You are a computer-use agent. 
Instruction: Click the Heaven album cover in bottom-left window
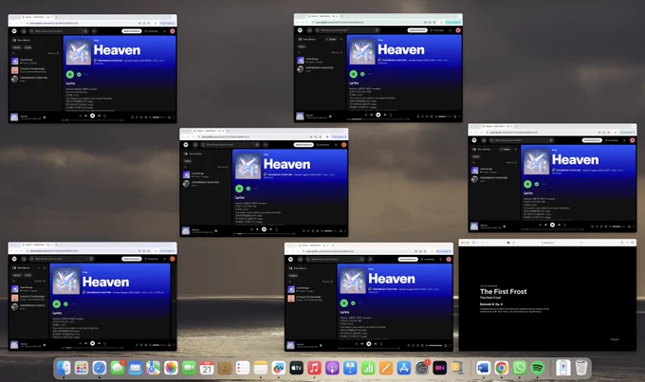click(65, 281)
